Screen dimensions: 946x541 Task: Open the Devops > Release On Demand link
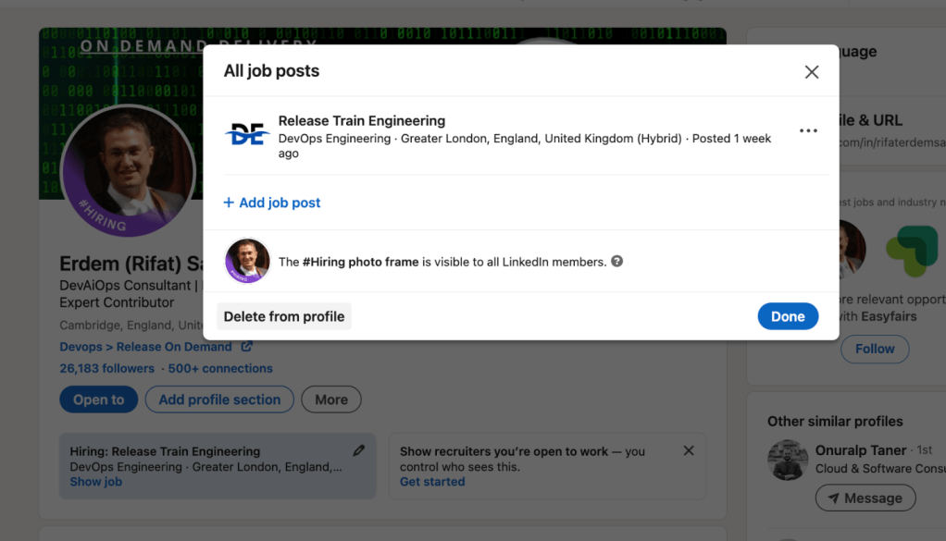coord(145,347)
